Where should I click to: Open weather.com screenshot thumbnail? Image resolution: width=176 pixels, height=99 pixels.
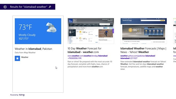91,31
